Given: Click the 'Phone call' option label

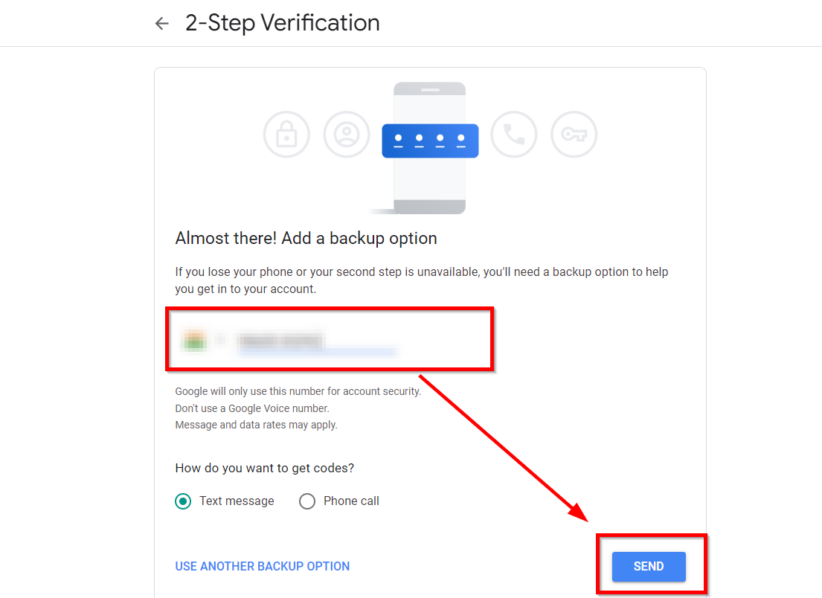Looking at the screenshot, I should click(351, 501).
